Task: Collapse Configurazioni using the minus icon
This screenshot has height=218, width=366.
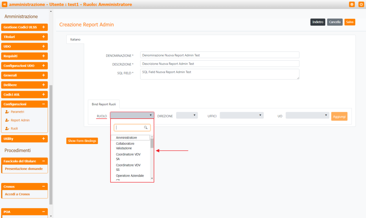Action: tap(44, 104)
